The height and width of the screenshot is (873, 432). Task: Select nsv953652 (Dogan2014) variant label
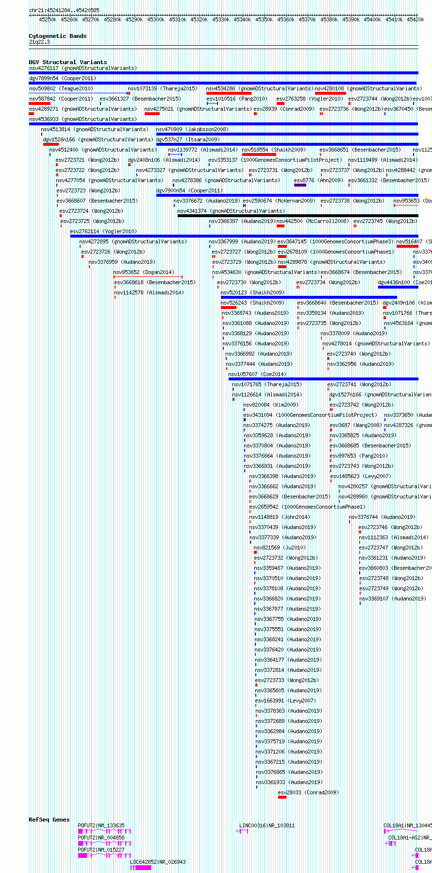point(144,272)
